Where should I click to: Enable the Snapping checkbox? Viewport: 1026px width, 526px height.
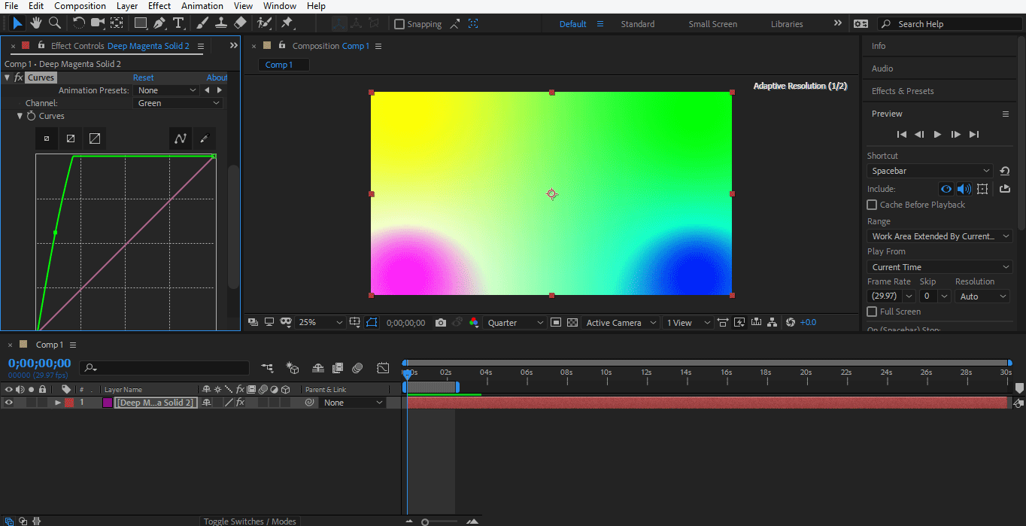point(399,24)
